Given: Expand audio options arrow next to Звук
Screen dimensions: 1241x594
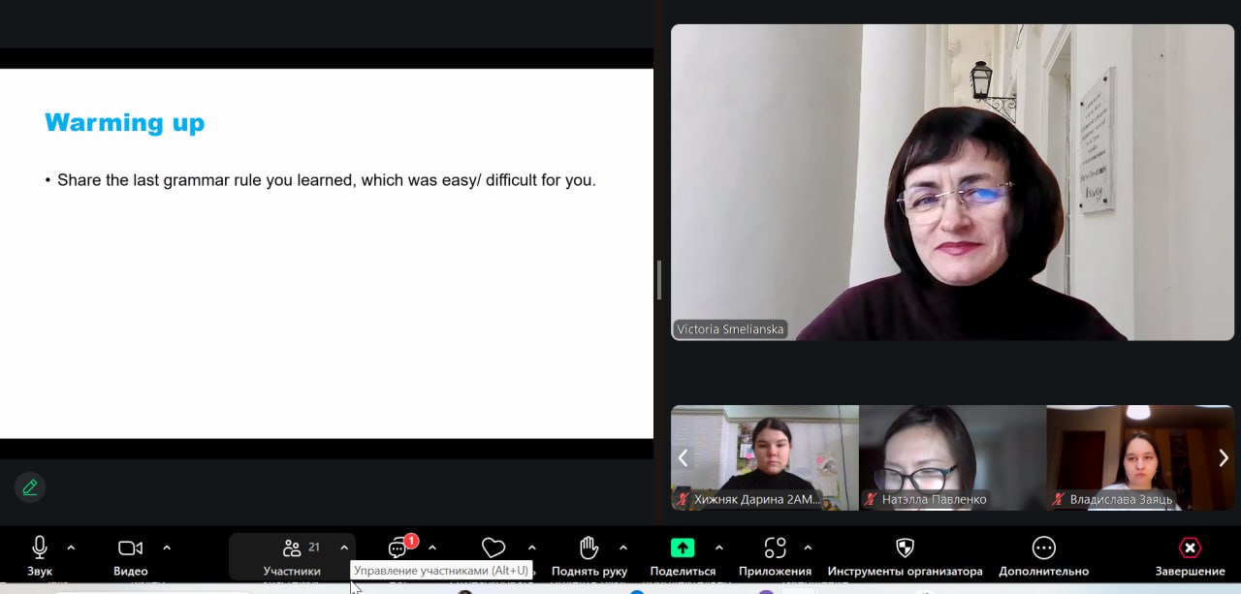Looking at the screenshot, I should pyautogui.click(x=71, y=547).
